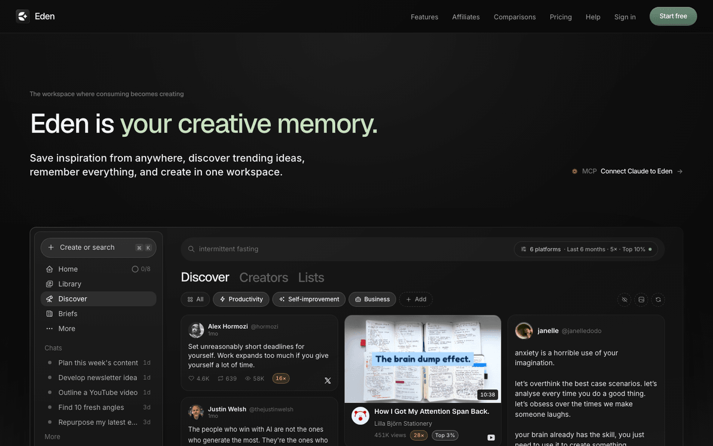Click Alex Hormozi's avatar
This screenshot has height=446, width=713.
[x=196, y=330]
